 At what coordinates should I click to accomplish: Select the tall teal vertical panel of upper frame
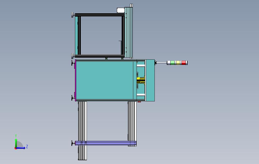pyautogui.click(x=129, y=32)
